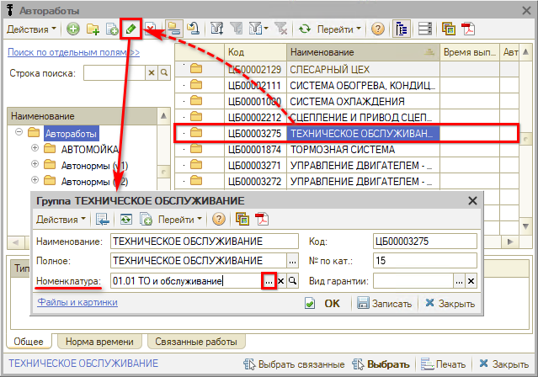Click the search magnifier button next to search field

click(164, 72)
